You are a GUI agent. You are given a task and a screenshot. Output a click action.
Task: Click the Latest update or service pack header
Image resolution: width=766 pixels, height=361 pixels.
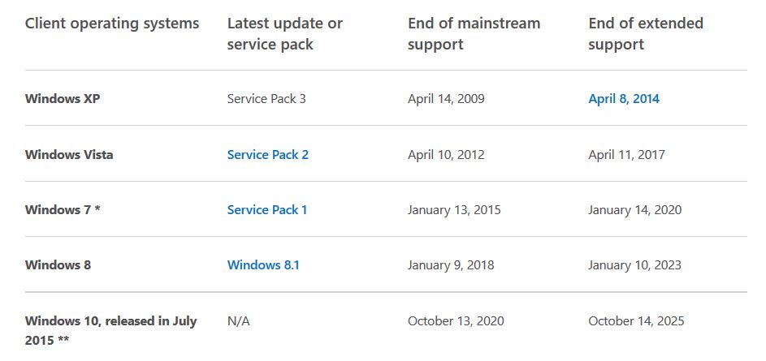pos(285,33)
